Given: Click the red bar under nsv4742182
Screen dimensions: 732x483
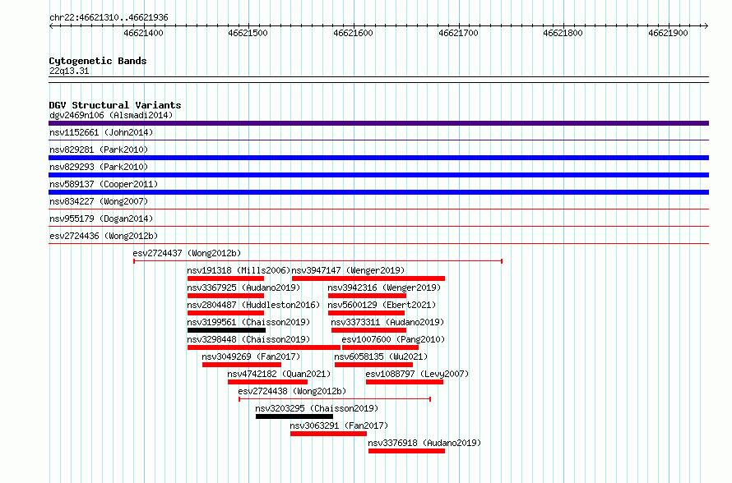Looking at the screenshot, I should pos(267,382).
